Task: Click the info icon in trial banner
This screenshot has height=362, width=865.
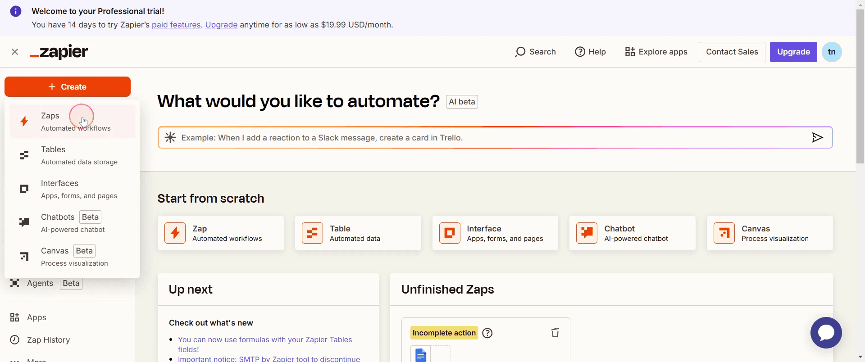Action: [x=16, y=11]
